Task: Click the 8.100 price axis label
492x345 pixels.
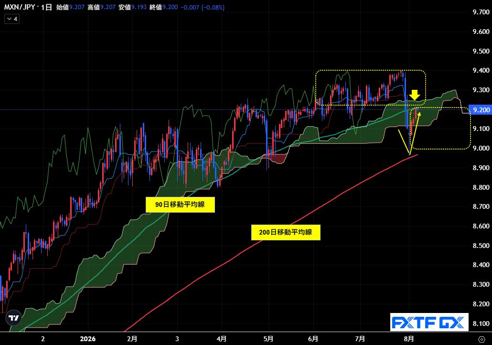Action: pyautogui.click(x=481, y=323)
